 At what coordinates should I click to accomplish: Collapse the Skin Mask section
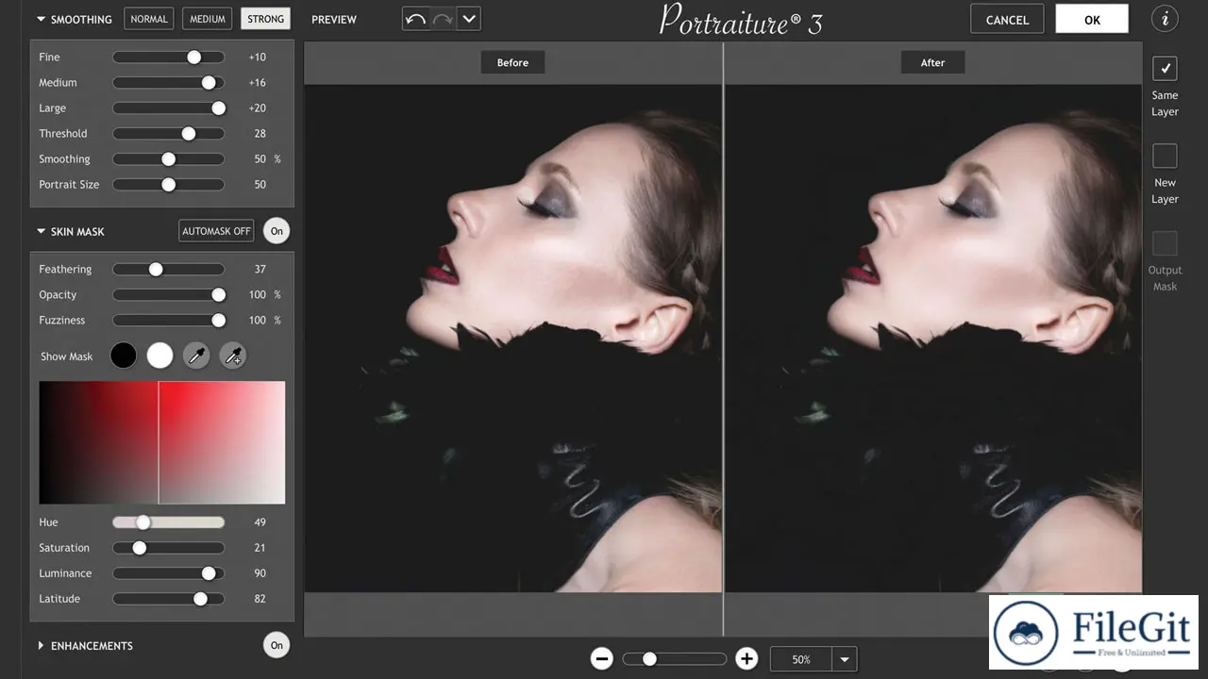[x=42, y=231]
